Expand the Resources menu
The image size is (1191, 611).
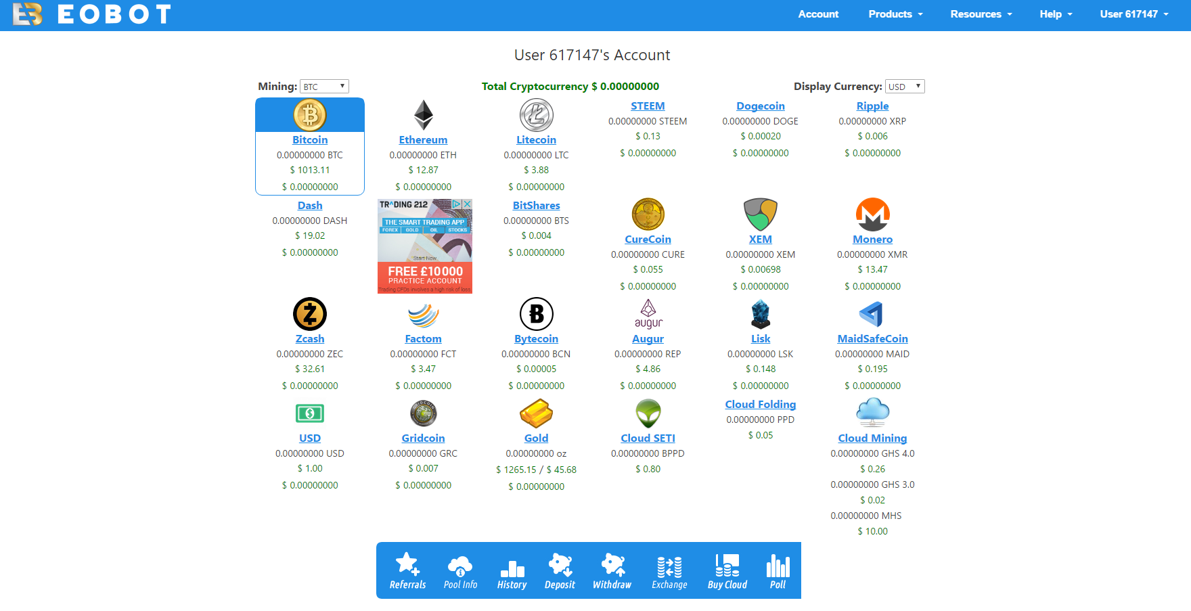pyautogui.click(x=981, y=14)
